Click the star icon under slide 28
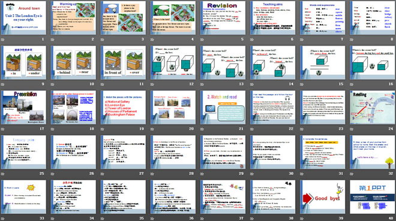This screenshot has height=221, width=396. pyautogui.click(x=152, y=174)
